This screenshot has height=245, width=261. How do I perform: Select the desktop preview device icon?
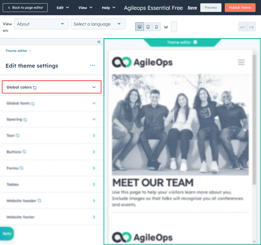coord(140,27)
